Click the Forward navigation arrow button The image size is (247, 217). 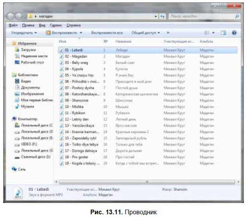(x=19, y=16)
